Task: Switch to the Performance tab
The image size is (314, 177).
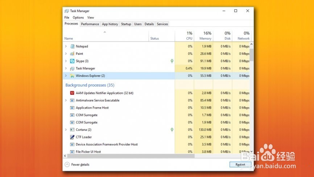Action: [90, 24]
